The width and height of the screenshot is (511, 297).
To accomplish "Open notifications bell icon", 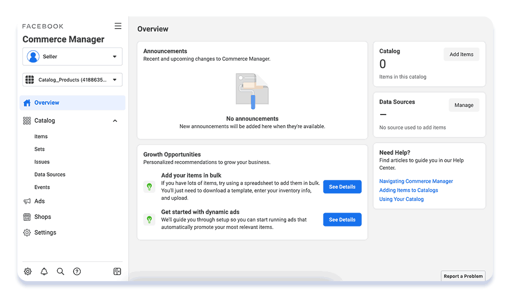I will pyautogui.click(x=44, y=271).
